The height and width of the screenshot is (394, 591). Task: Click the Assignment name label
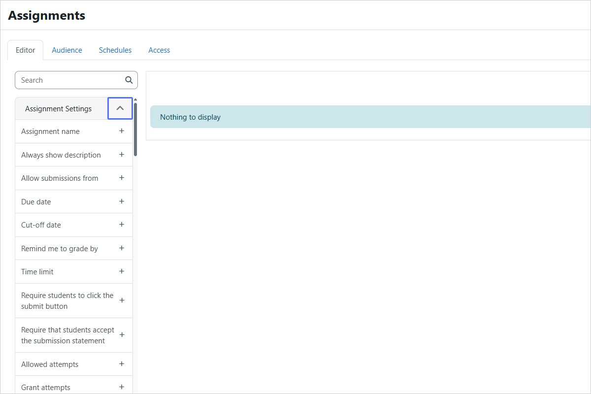point(50,131)
